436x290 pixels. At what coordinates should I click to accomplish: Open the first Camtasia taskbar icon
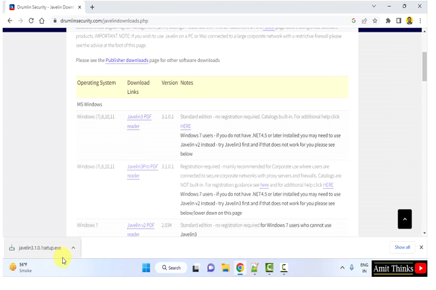pos(269,268)
